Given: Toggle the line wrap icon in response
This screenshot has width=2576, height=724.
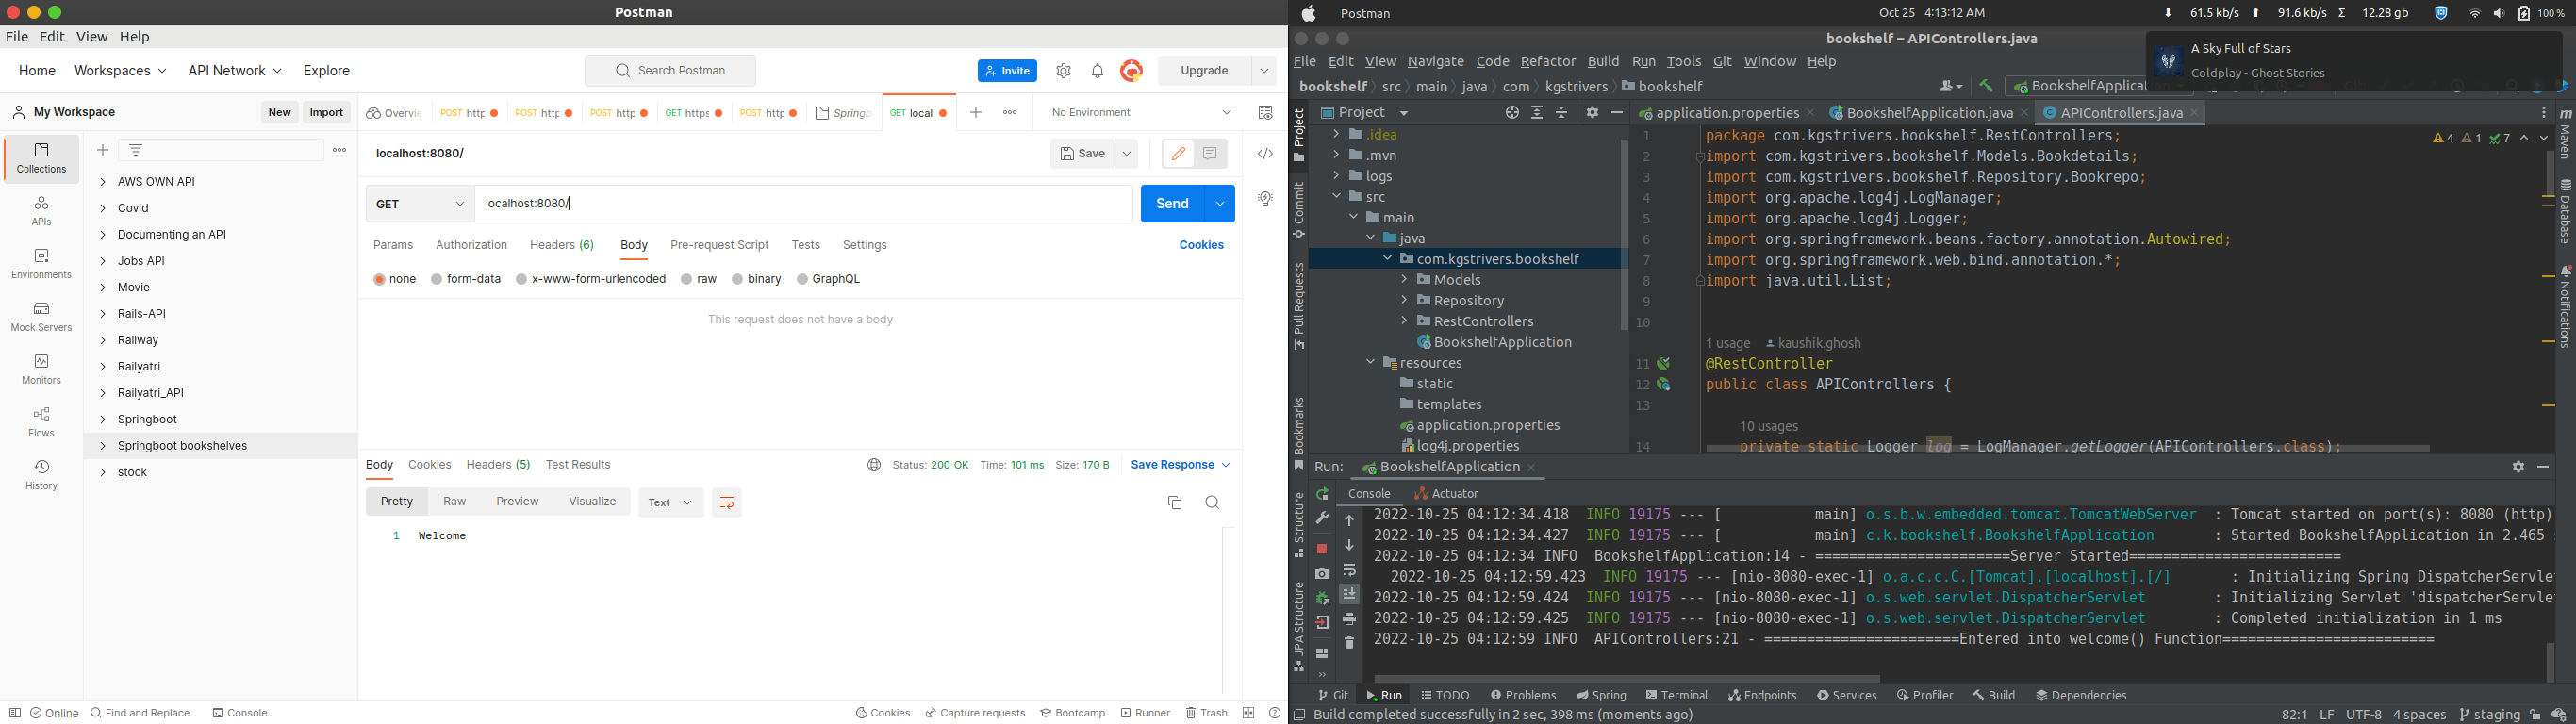Looking at the screenshot, I should coord(727,502).
